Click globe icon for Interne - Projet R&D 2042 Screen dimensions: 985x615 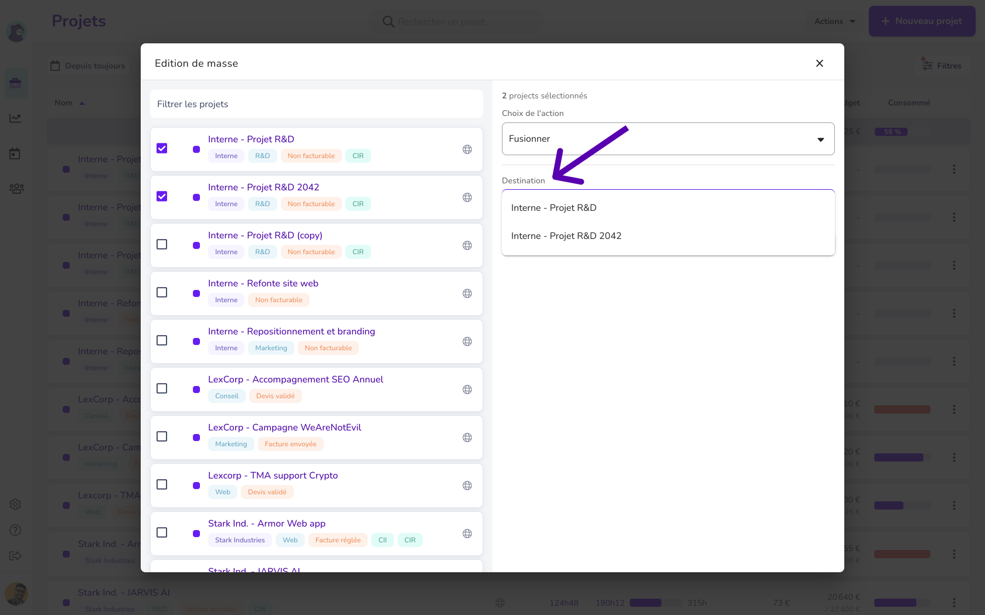click(467, 197)
